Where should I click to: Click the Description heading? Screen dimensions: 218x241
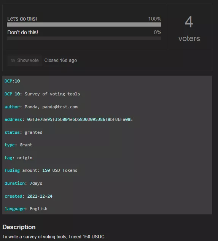tap(19, 227)
